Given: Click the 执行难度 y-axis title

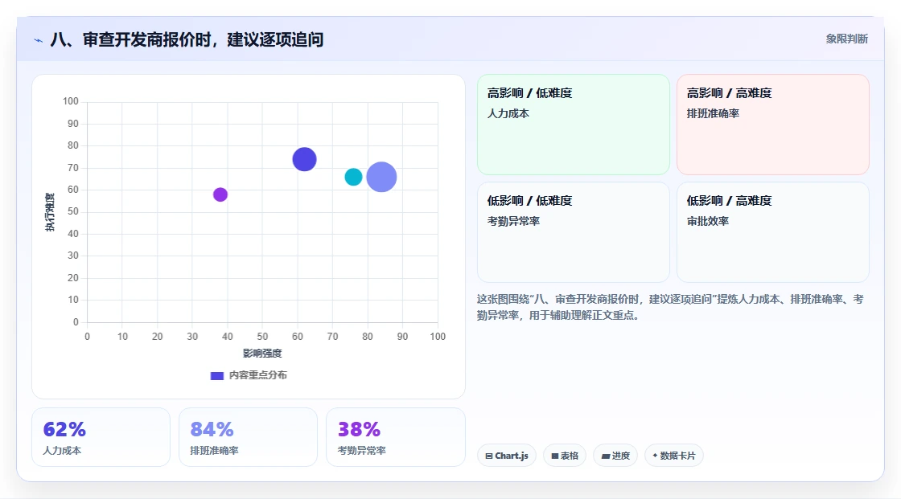Looking at the screenshot, I should click(50, 212).
